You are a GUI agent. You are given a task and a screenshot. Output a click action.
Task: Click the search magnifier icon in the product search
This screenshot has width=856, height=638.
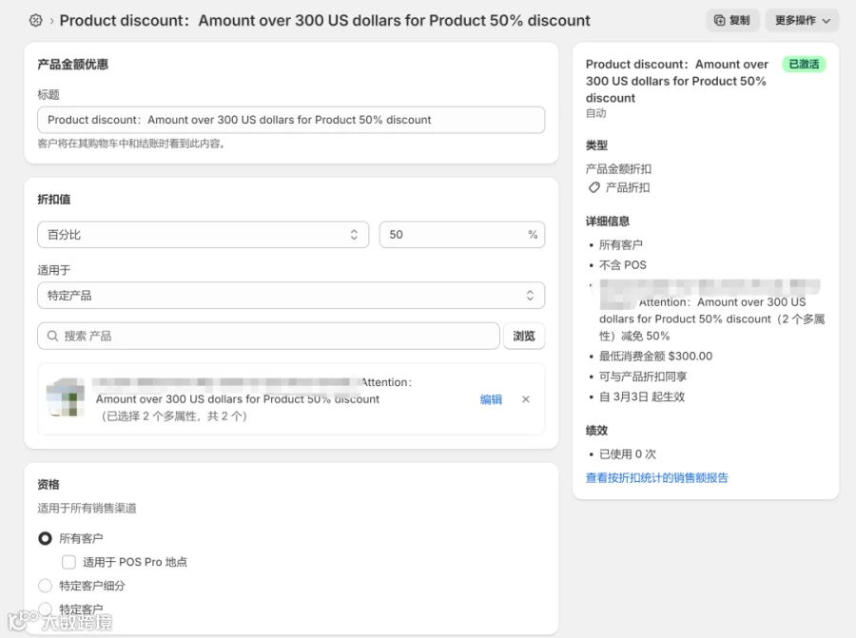tap(52, 336)
